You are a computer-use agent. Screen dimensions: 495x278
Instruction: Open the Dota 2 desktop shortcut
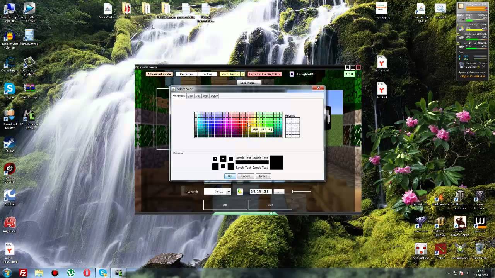pyautogui.click(x=440, y=251)
